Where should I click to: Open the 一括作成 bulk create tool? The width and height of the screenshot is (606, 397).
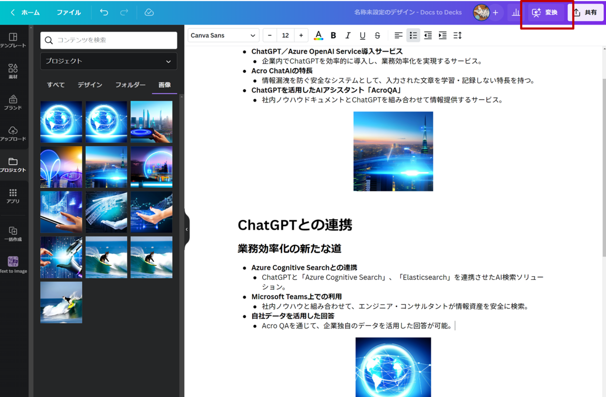pos(13,234)
